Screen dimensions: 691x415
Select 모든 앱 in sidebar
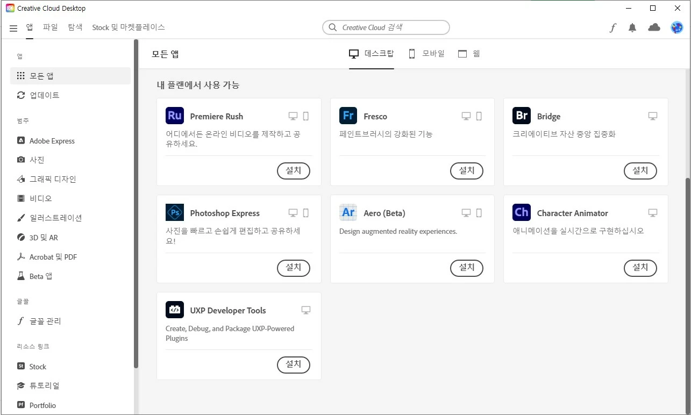[70, 76]
